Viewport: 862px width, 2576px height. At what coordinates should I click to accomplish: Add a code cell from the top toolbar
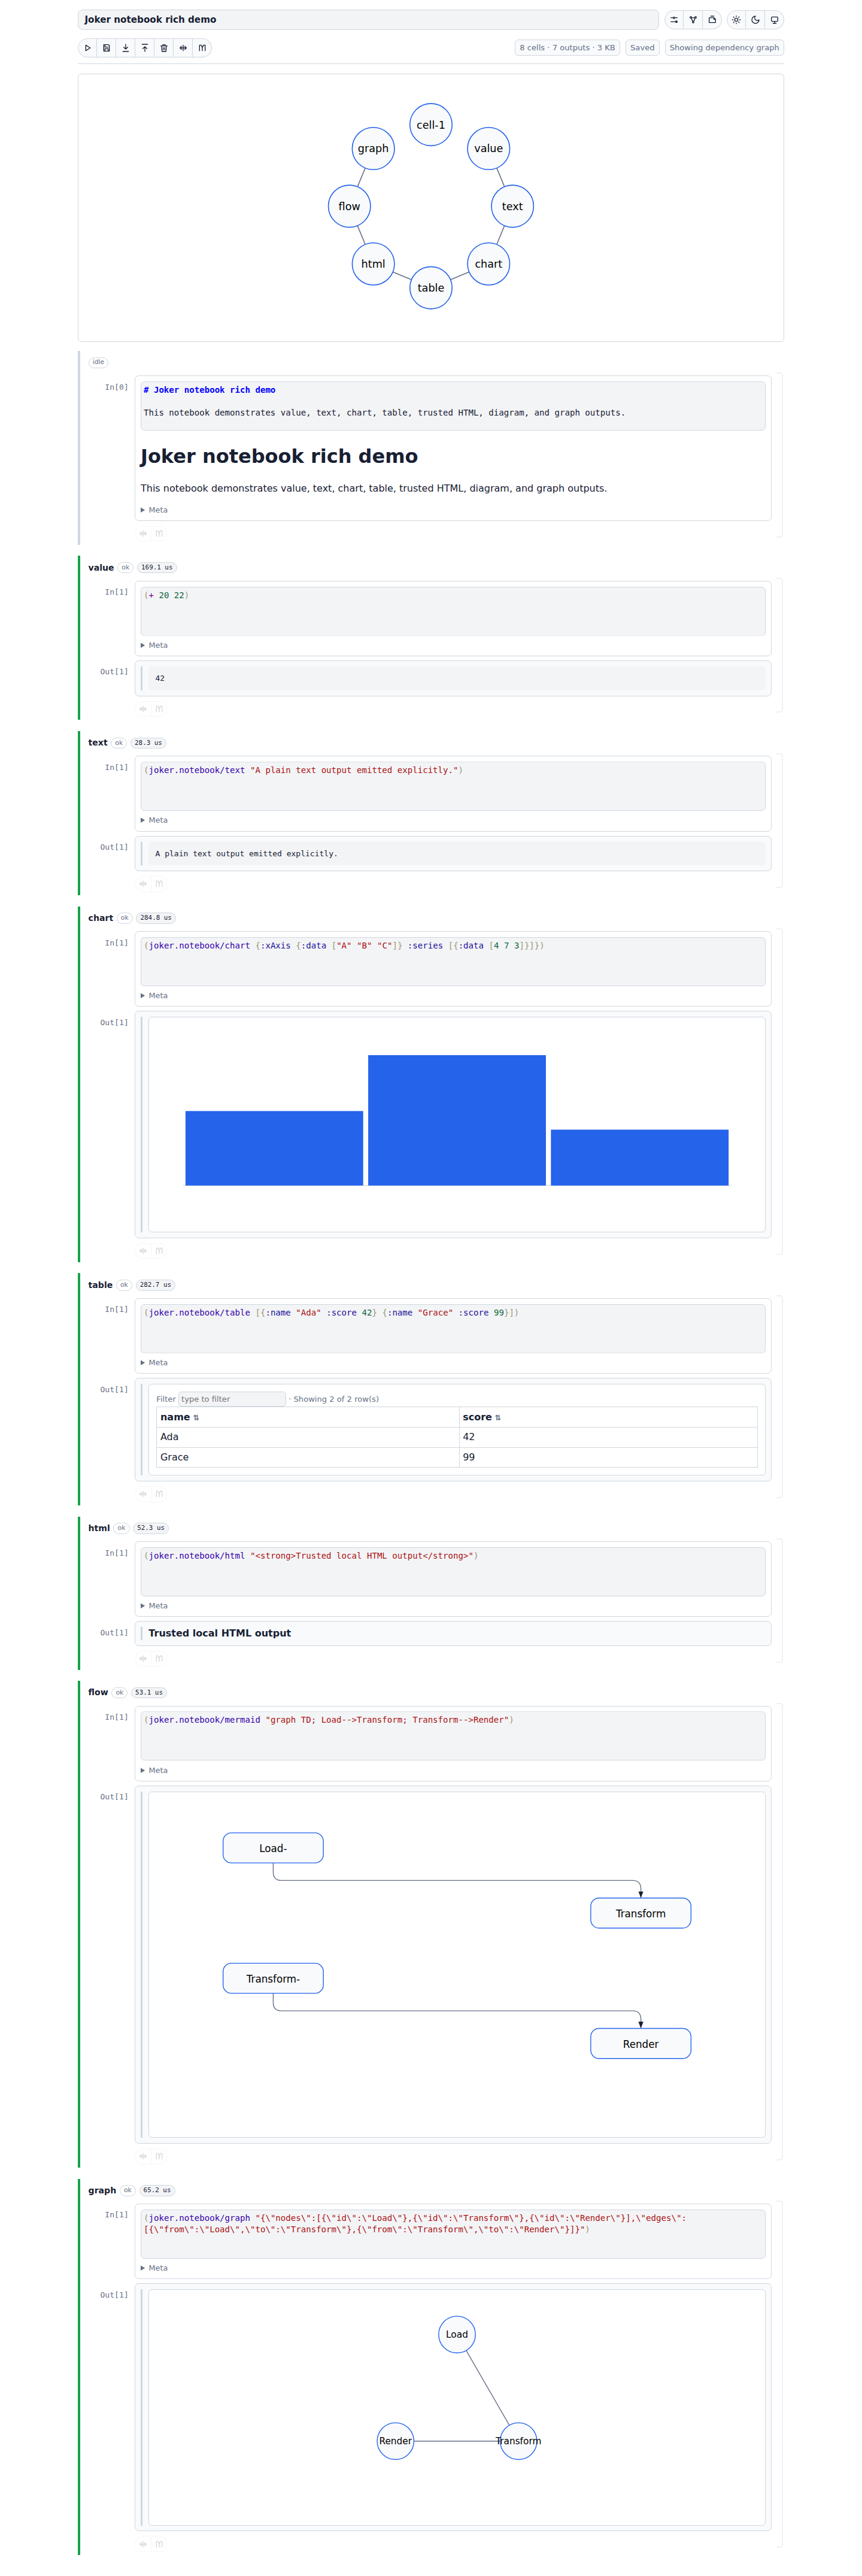pyautogui.click(x=183, y=48)
